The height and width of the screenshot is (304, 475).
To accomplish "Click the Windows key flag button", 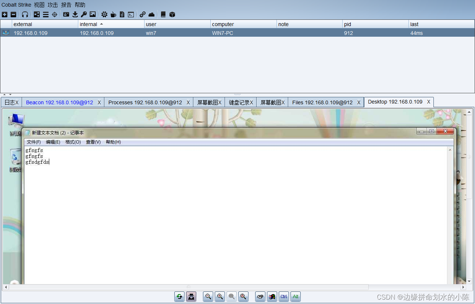I will pyautogui.click(x=272, y=297).
